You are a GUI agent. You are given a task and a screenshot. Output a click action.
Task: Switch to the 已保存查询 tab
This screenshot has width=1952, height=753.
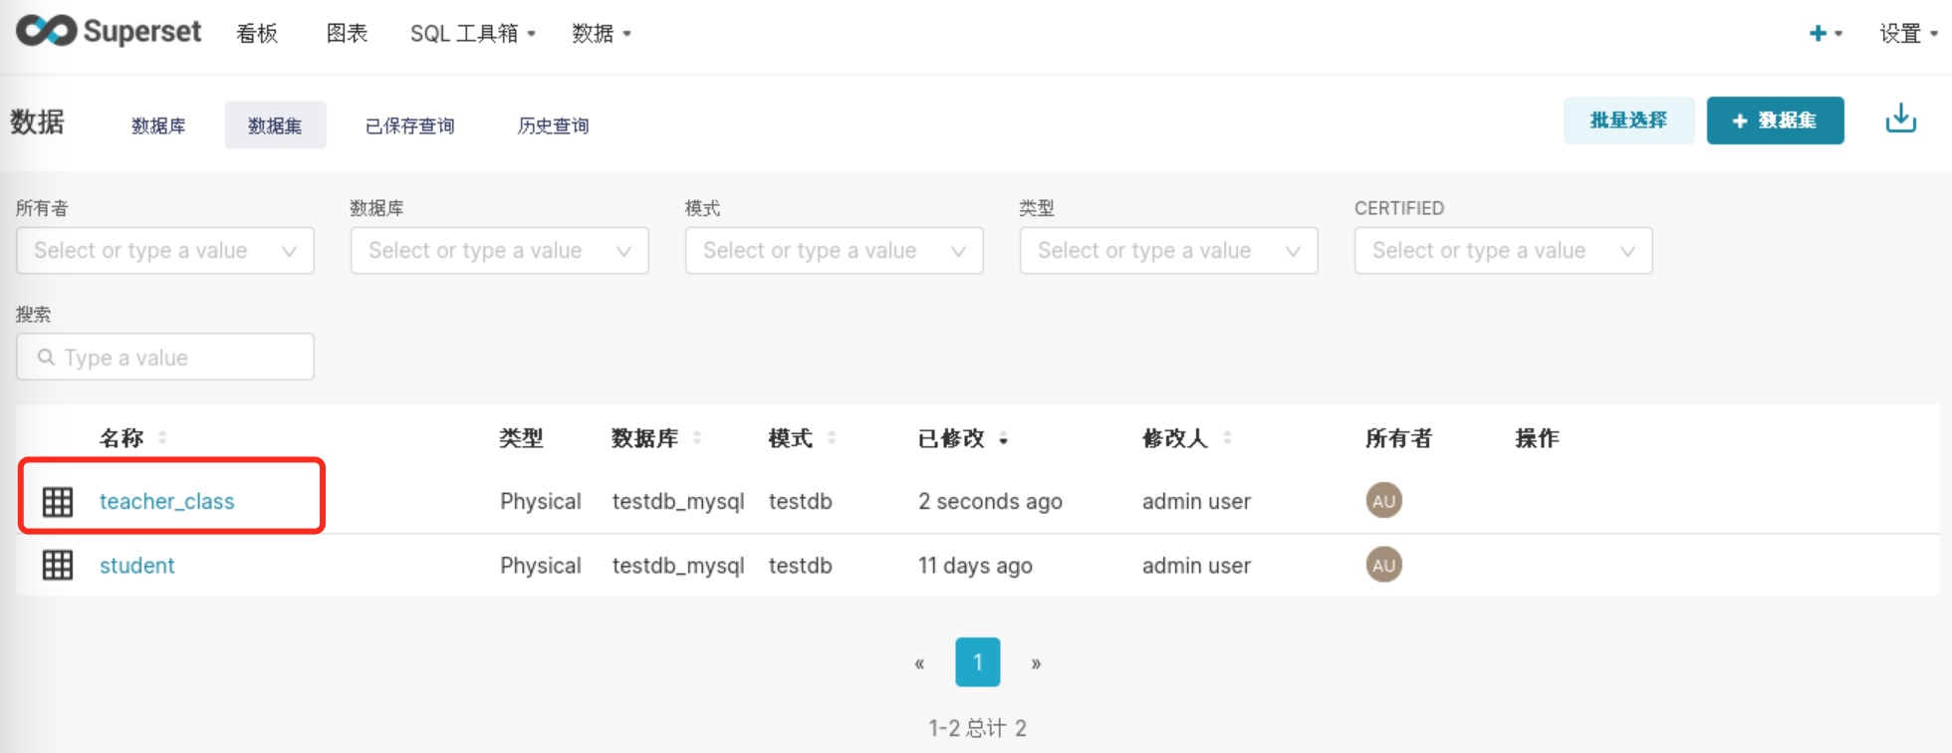tap(409, 125)
